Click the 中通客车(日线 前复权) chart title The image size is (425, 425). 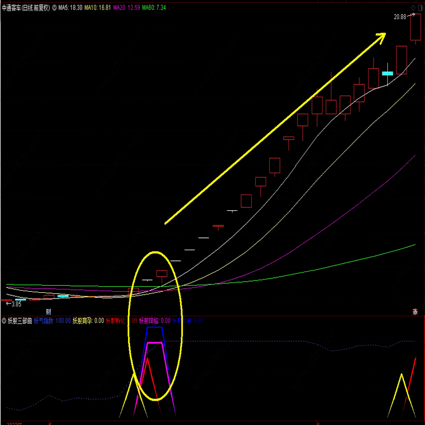[x=27, y=8]
